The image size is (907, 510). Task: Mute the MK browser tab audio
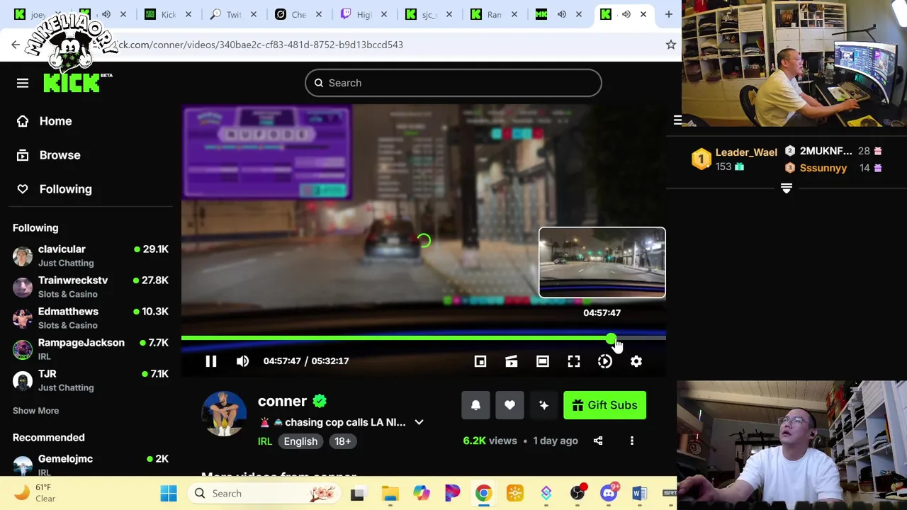click(561, 14)
